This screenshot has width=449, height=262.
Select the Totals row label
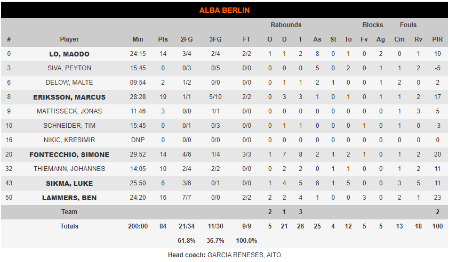tap(69, 226)
